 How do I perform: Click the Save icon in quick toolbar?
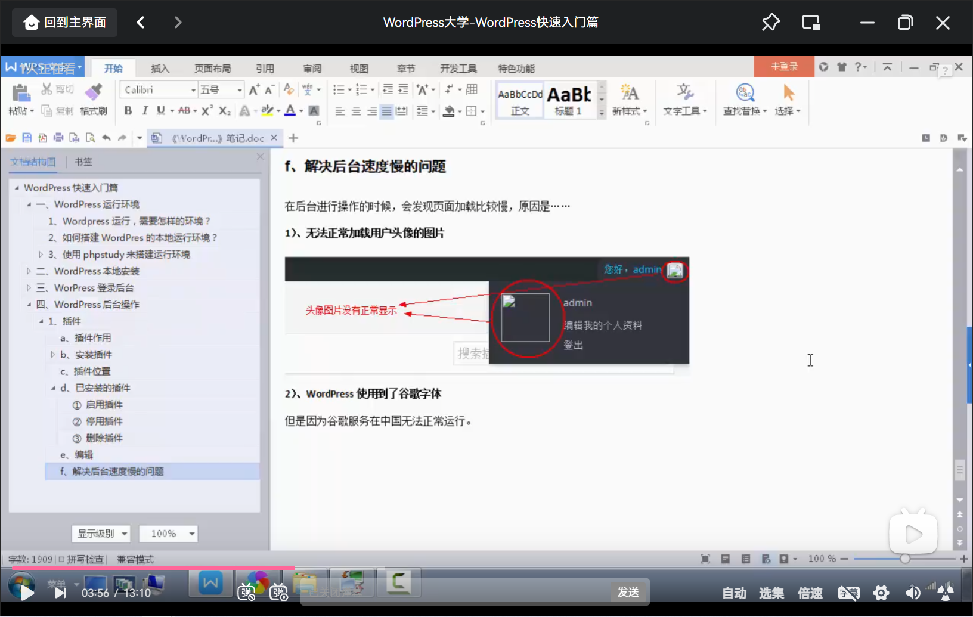[27, 138]
